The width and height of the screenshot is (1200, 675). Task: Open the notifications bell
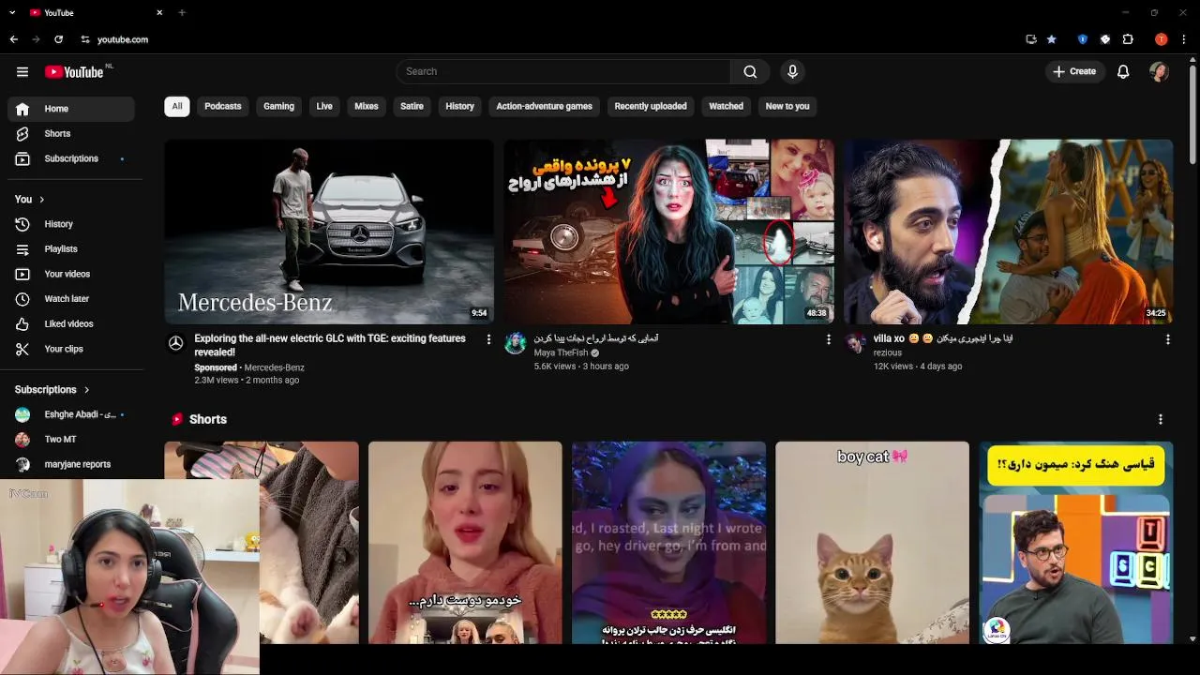(x=1123, y=71)
